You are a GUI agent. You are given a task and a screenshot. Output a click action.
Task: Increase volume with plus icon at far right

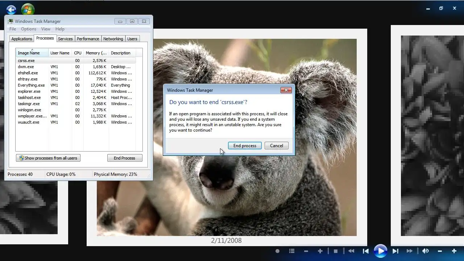click(x=454, y=251)
